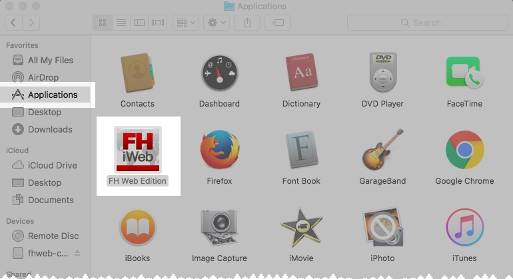This screenshot has height=279, width=513.
Task: Open the item arrangement dropdown
Action: [x=186, y=23]
